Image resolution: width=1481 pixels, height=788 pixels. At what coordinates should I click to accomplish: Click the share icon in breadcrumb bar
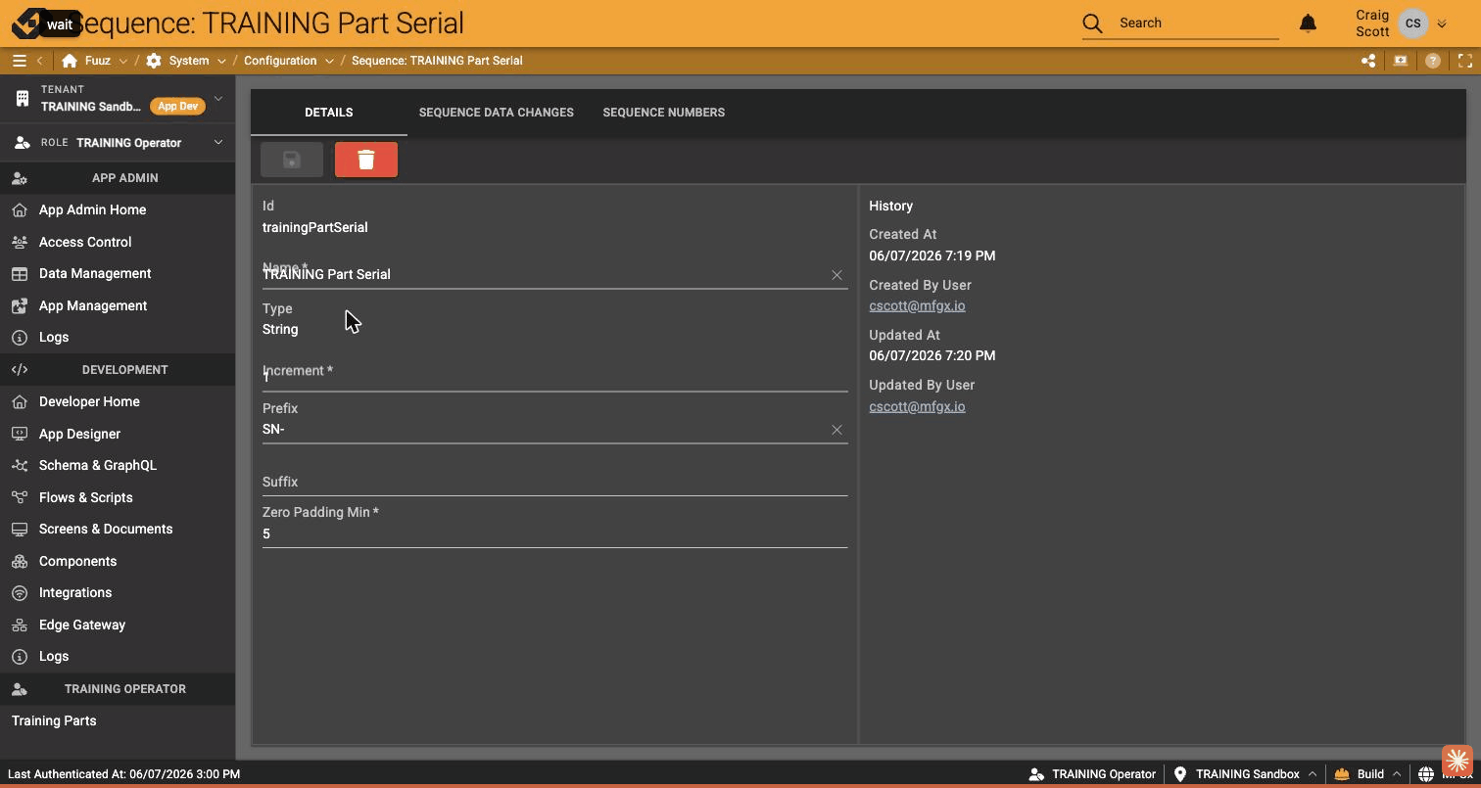pos(1368,61)
